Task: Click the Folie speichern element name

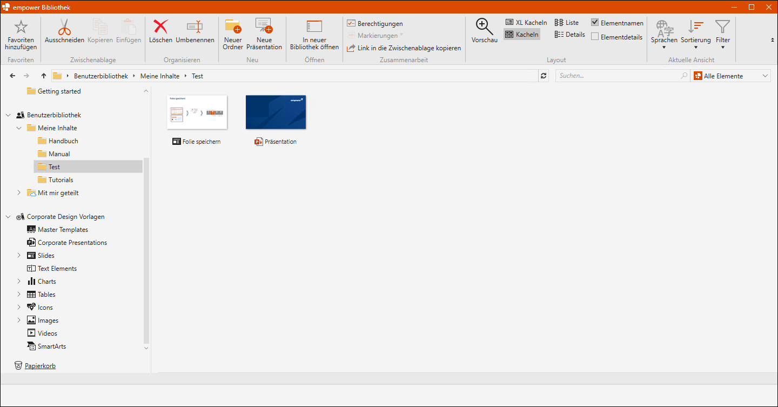Action: point(202,142)
